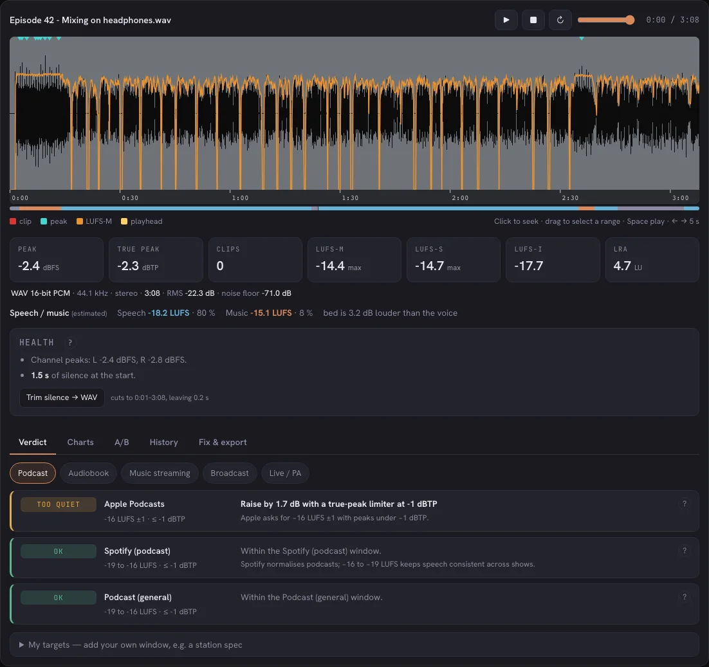Open the A/B tab

(x=122, y=442)
